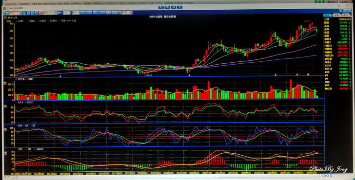Click the first blue icon in title center
This screenshot has height=180, width=355.
click(x=161, y=7)
